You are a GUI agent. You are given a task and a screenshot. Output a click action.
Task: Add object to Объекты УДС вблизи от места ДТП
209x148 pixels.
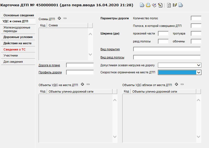tap(176, 84)
